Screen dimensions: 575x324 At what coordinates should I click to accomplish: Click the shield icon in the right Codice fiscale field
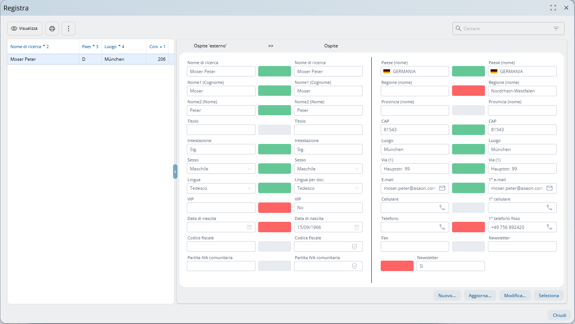354,247
